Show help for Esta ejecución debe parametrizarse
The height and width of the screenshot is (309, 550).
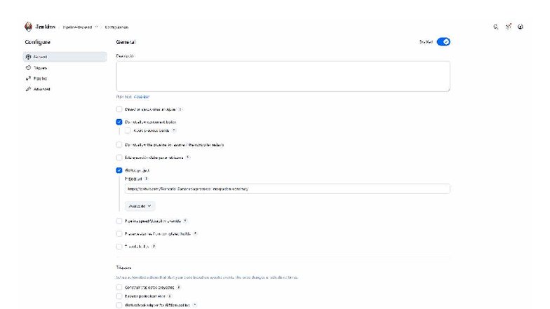click(x=188, y=158)
